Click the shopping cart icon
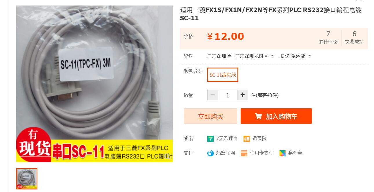The height and width of the screenshot is (192, 374). click(258, 116)
